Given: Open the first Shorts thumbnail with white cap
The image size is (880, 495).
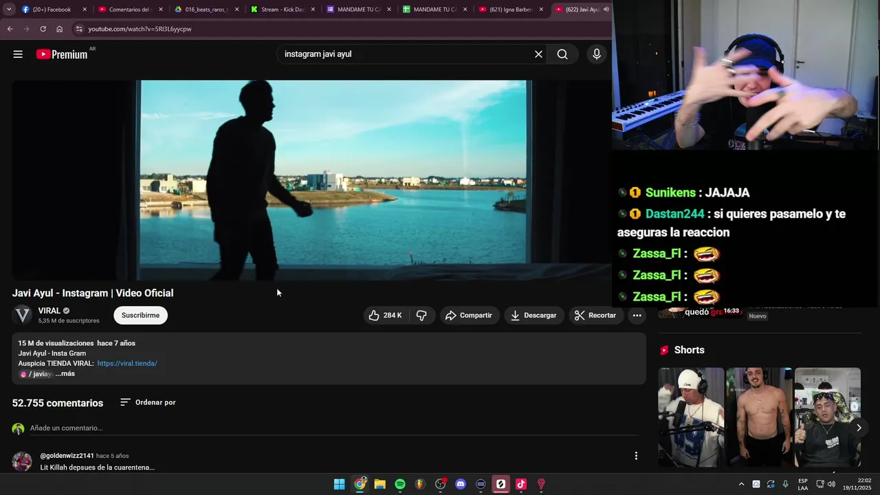Looking at the screenshot, I should coord(691,417).
